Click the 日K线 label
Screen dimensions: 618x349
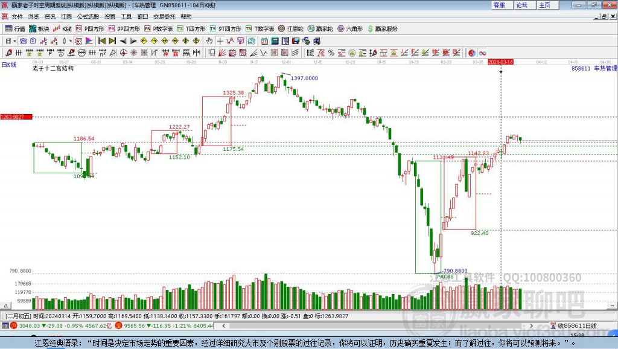click(x=9, y=65)
